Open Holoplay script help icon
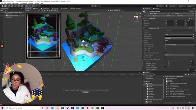196x110 pixels. [x=189, y=28]
